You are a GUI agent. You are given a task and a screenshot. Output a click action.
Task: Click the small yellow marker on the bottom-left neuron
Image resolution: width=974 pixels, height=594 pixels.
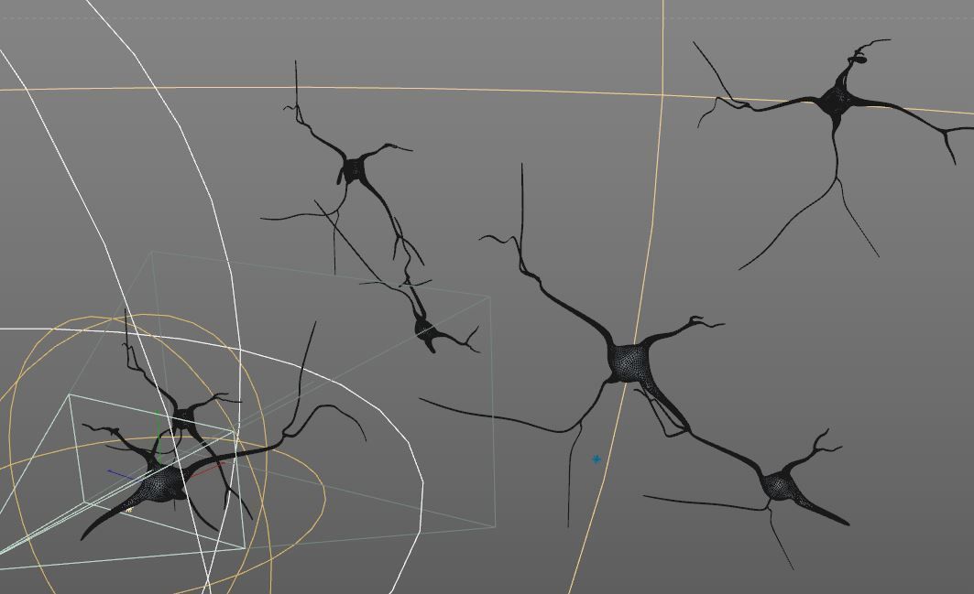[x=129, y=510]
